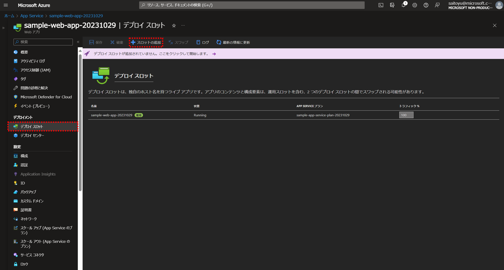The image size is (504, 270).
Task: Open the Azure portal hamburger menu
Action: [6, 5]
